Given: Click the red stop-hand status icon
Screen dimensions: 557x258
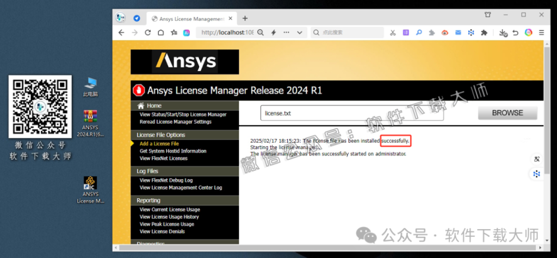Looking at the screenshot, I should point(139,91).
